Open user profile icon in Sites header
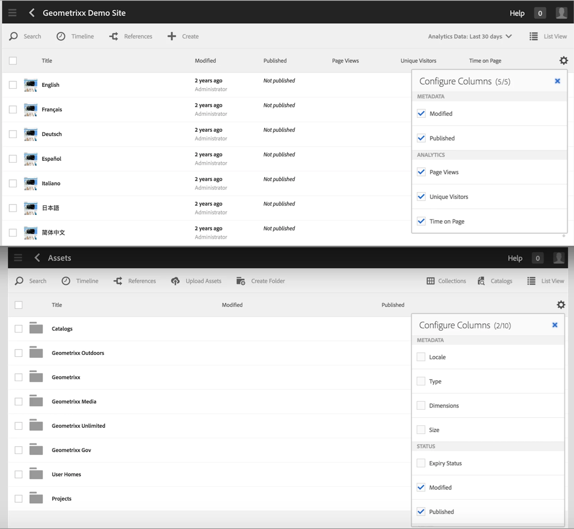 point(561,13)
